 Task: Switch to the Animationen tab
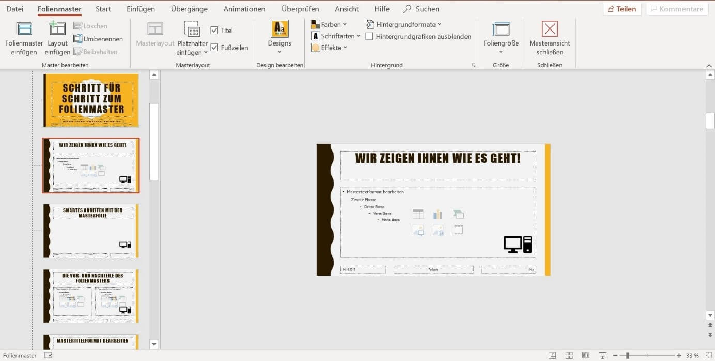(x=244, y=9)
